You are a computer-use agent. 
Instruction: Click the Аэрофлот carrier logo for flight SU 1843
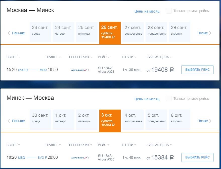[x=80, y=158]
